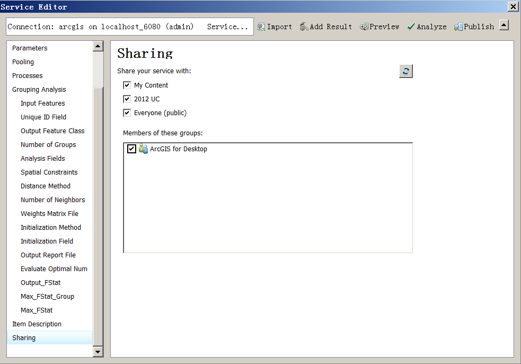The height and width of the screenshot is (364, 521).
Task: Collapse the toolbar with the up-arrow button
Action: coord(504,25)
